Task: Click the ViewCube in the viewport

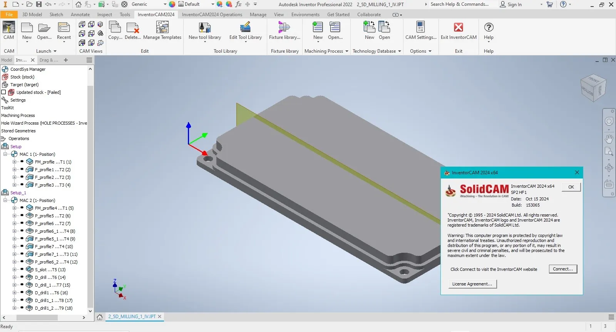Action: point(593,88)
